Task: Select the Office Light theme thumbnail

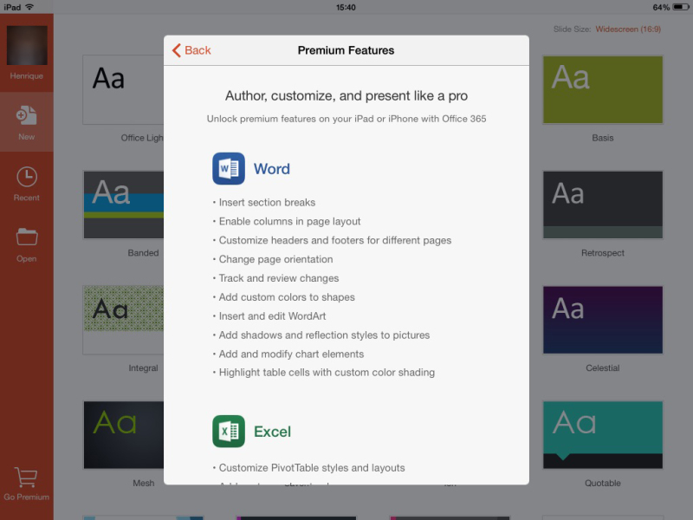Action: tap(123, 90)
